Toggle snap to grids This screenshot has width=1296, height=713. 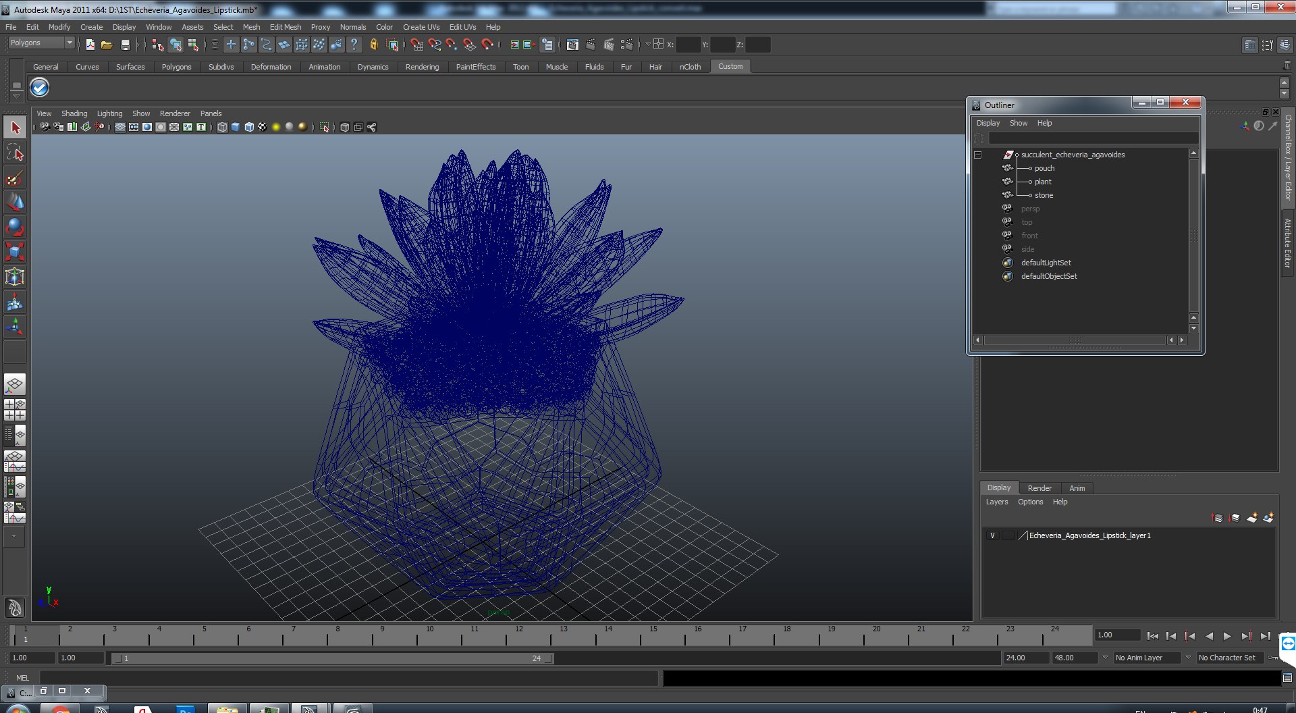417,45
